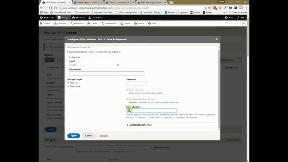Select the Show None radio button
The height and width of the screenshot is (162, 288).
point(68,86)
